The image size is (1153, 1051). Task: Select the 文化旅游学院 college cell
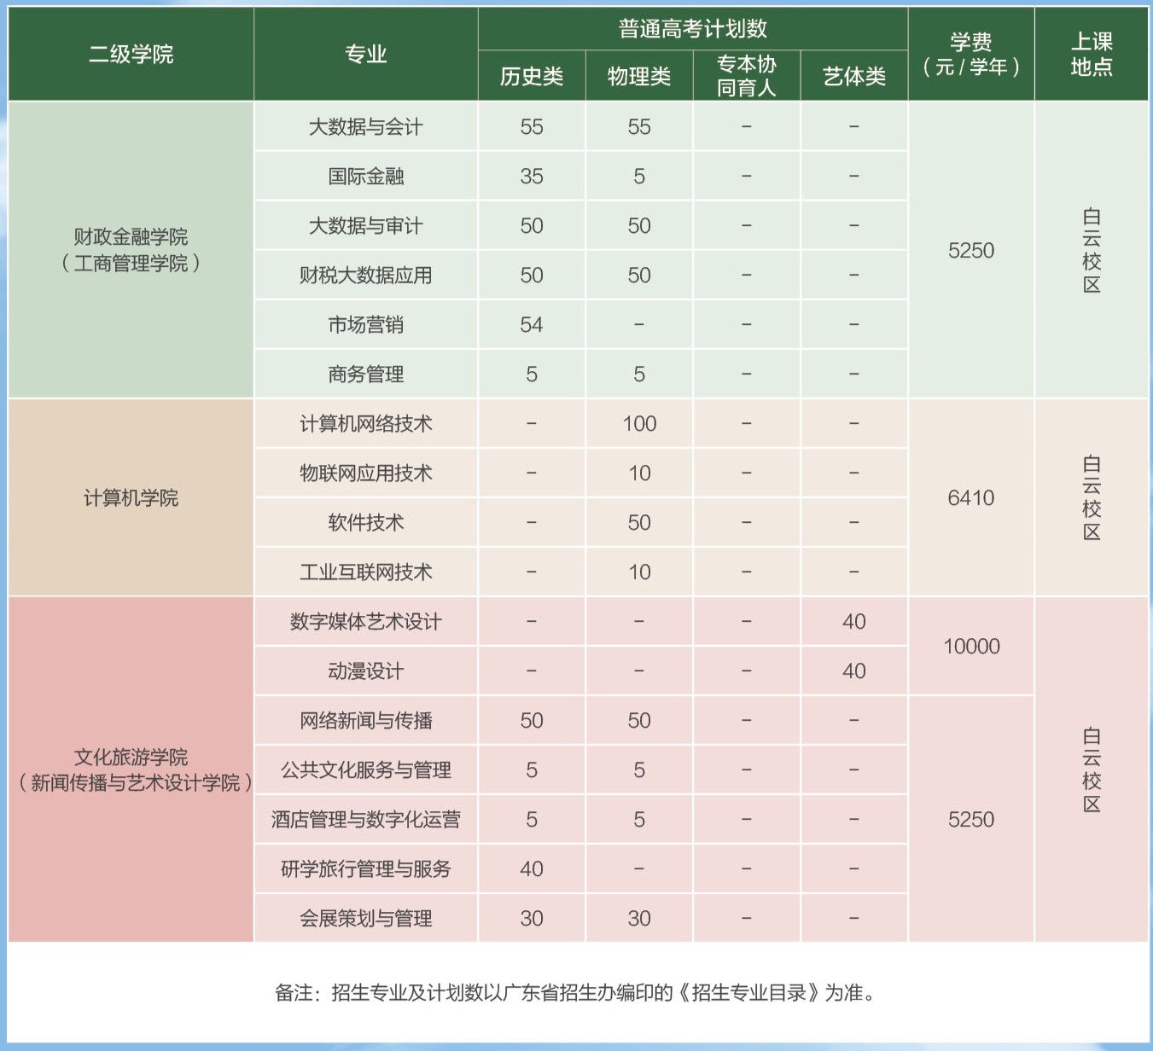(x=131, y=769)
